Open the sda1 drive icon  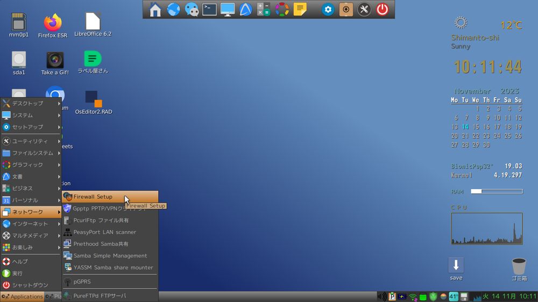click(x=18, y=63)
